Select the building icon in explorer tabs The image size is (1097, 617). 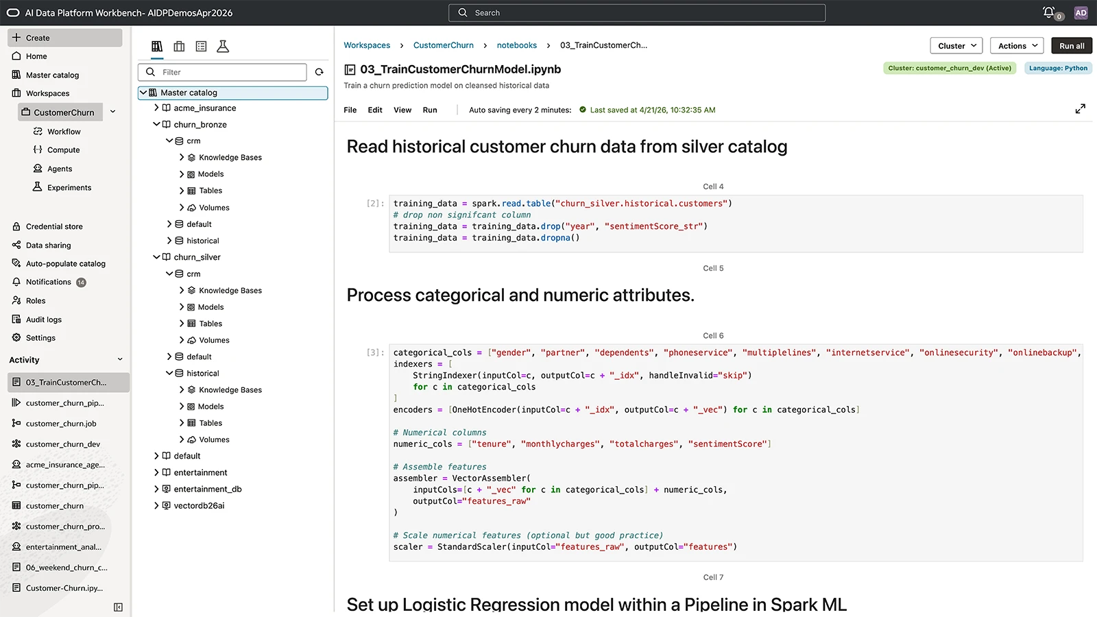[179, 47]
